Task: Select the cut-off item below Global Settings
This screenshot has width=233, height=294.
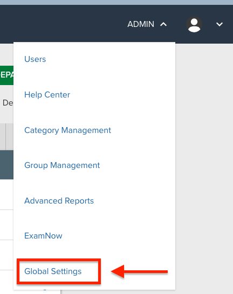Action: pyautogui.click(x=45, y=290)
